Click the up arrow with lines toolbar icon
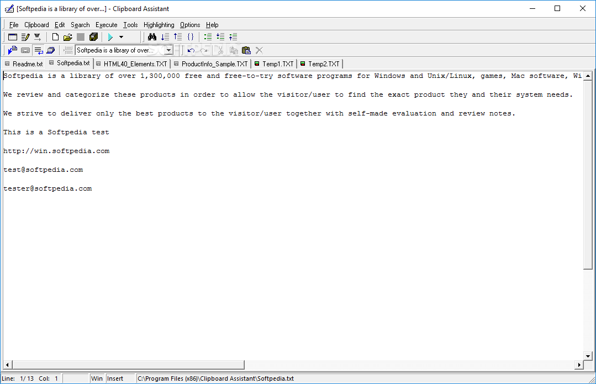This screenshot has height=384, width=596. click(x=177, y=37)
